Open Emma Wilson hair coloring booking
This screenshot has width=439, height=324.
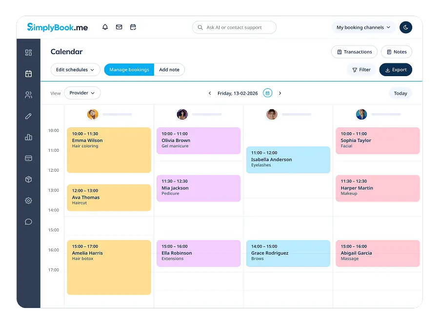pyautogui.click(x=109, y=150)
